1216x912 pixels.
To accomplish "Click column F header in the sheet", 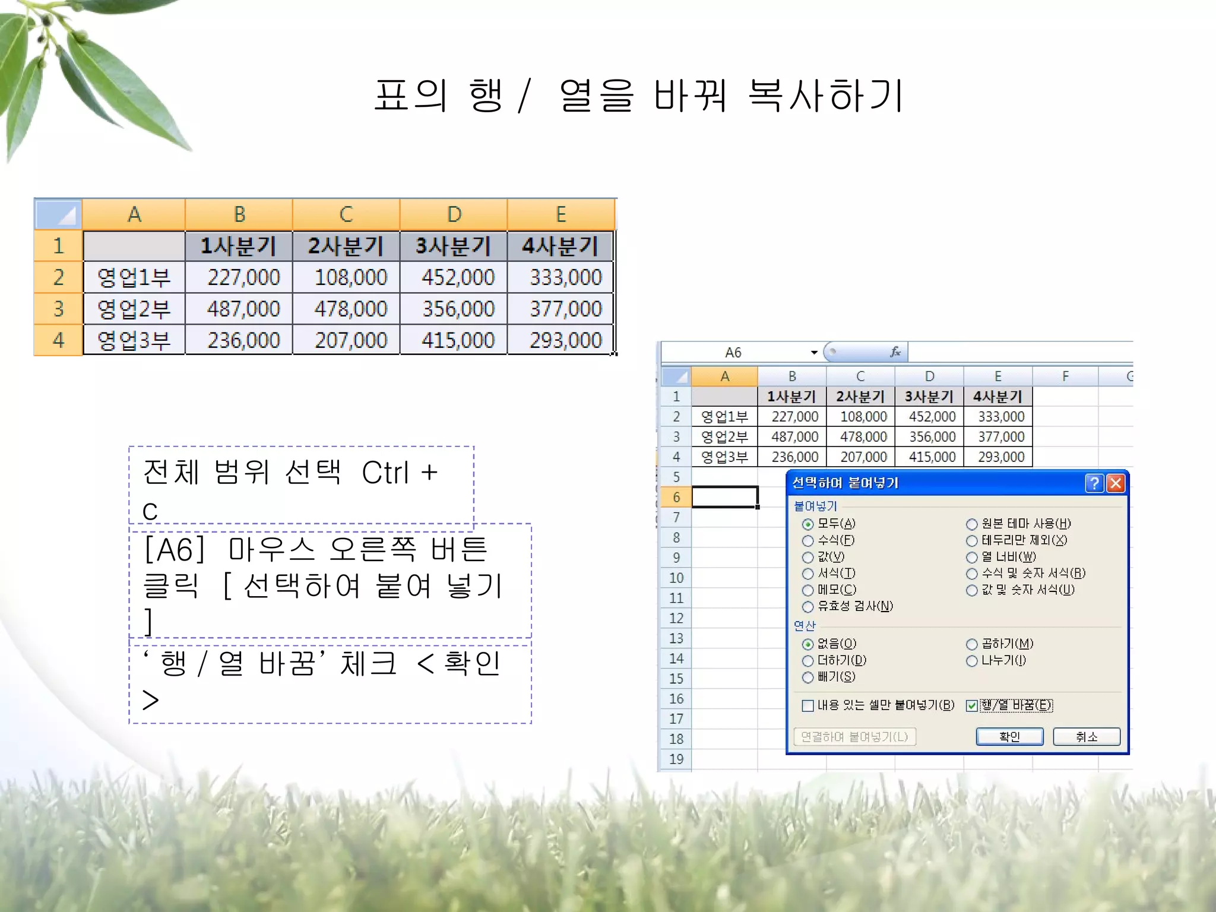I will 1065,376.
